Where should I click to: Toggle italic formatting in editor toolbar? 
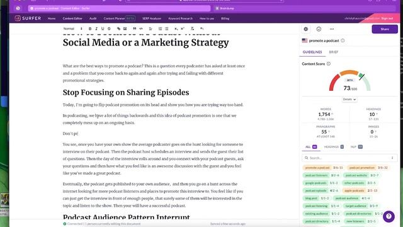tap(96, 28)
